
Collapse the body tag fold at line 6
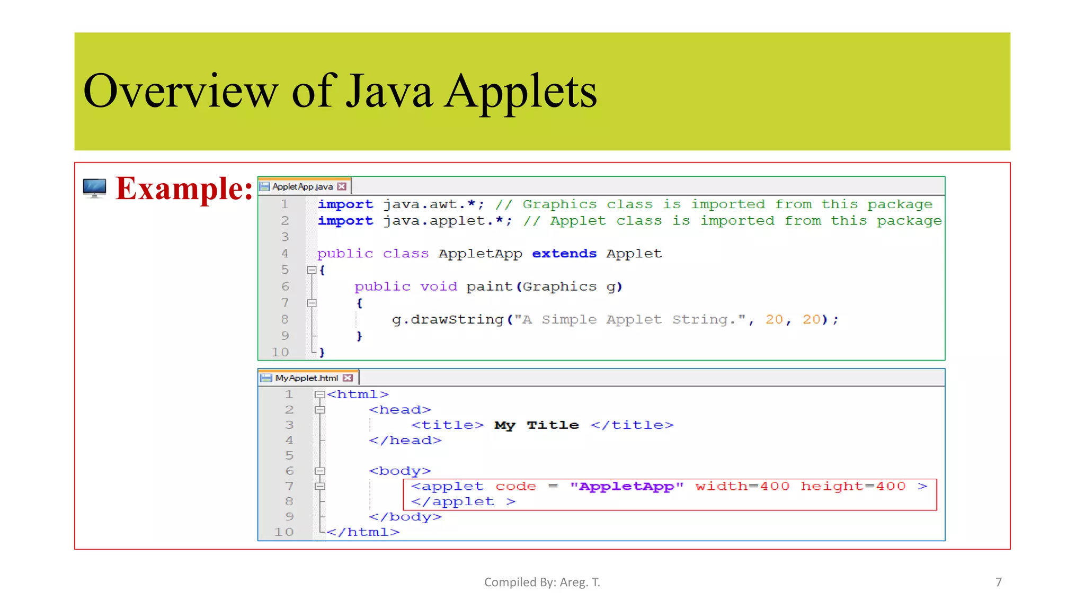tap(319, 471)
